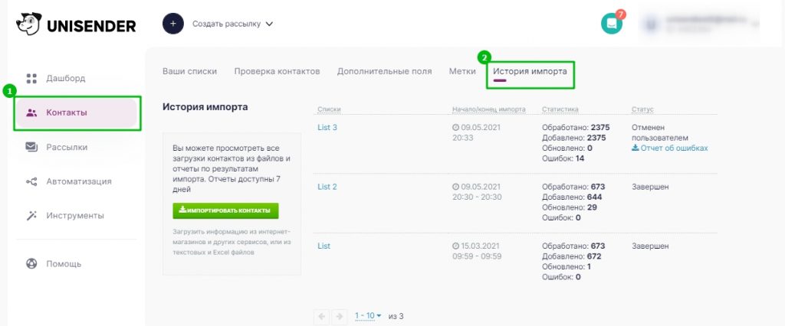
Task: Open the Помощь sidebar item
Action: tap(64, 264)
